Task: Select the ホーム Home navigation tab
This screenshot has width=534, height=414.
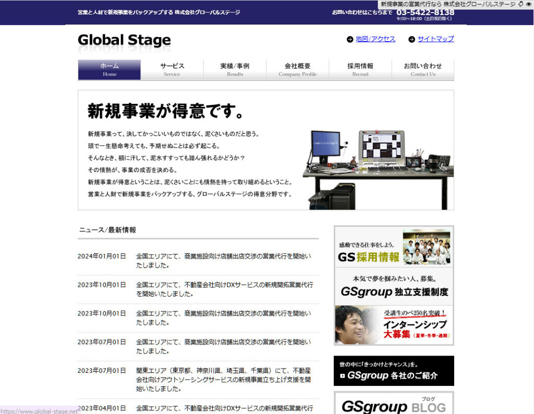Action: 110,70
